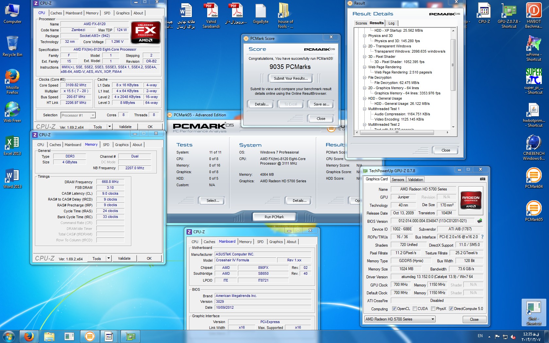The width and height of the screenshot is (549, 343).
Task: Open the PCMark05 desktop icon
Action: tap(534, 211)
